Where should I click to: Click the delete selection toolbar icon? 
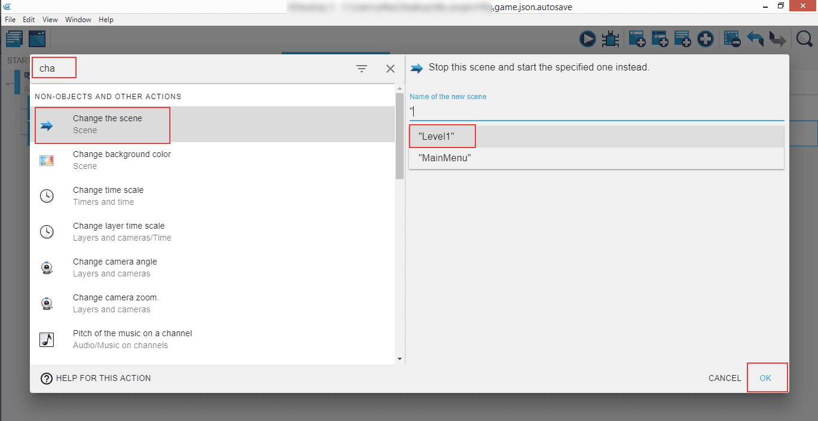click(x=732, y=39)
